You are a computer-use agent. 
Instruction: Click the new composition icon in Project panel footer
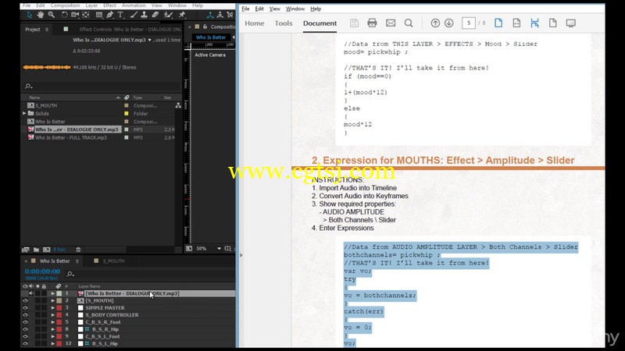[x=47, y=250]
